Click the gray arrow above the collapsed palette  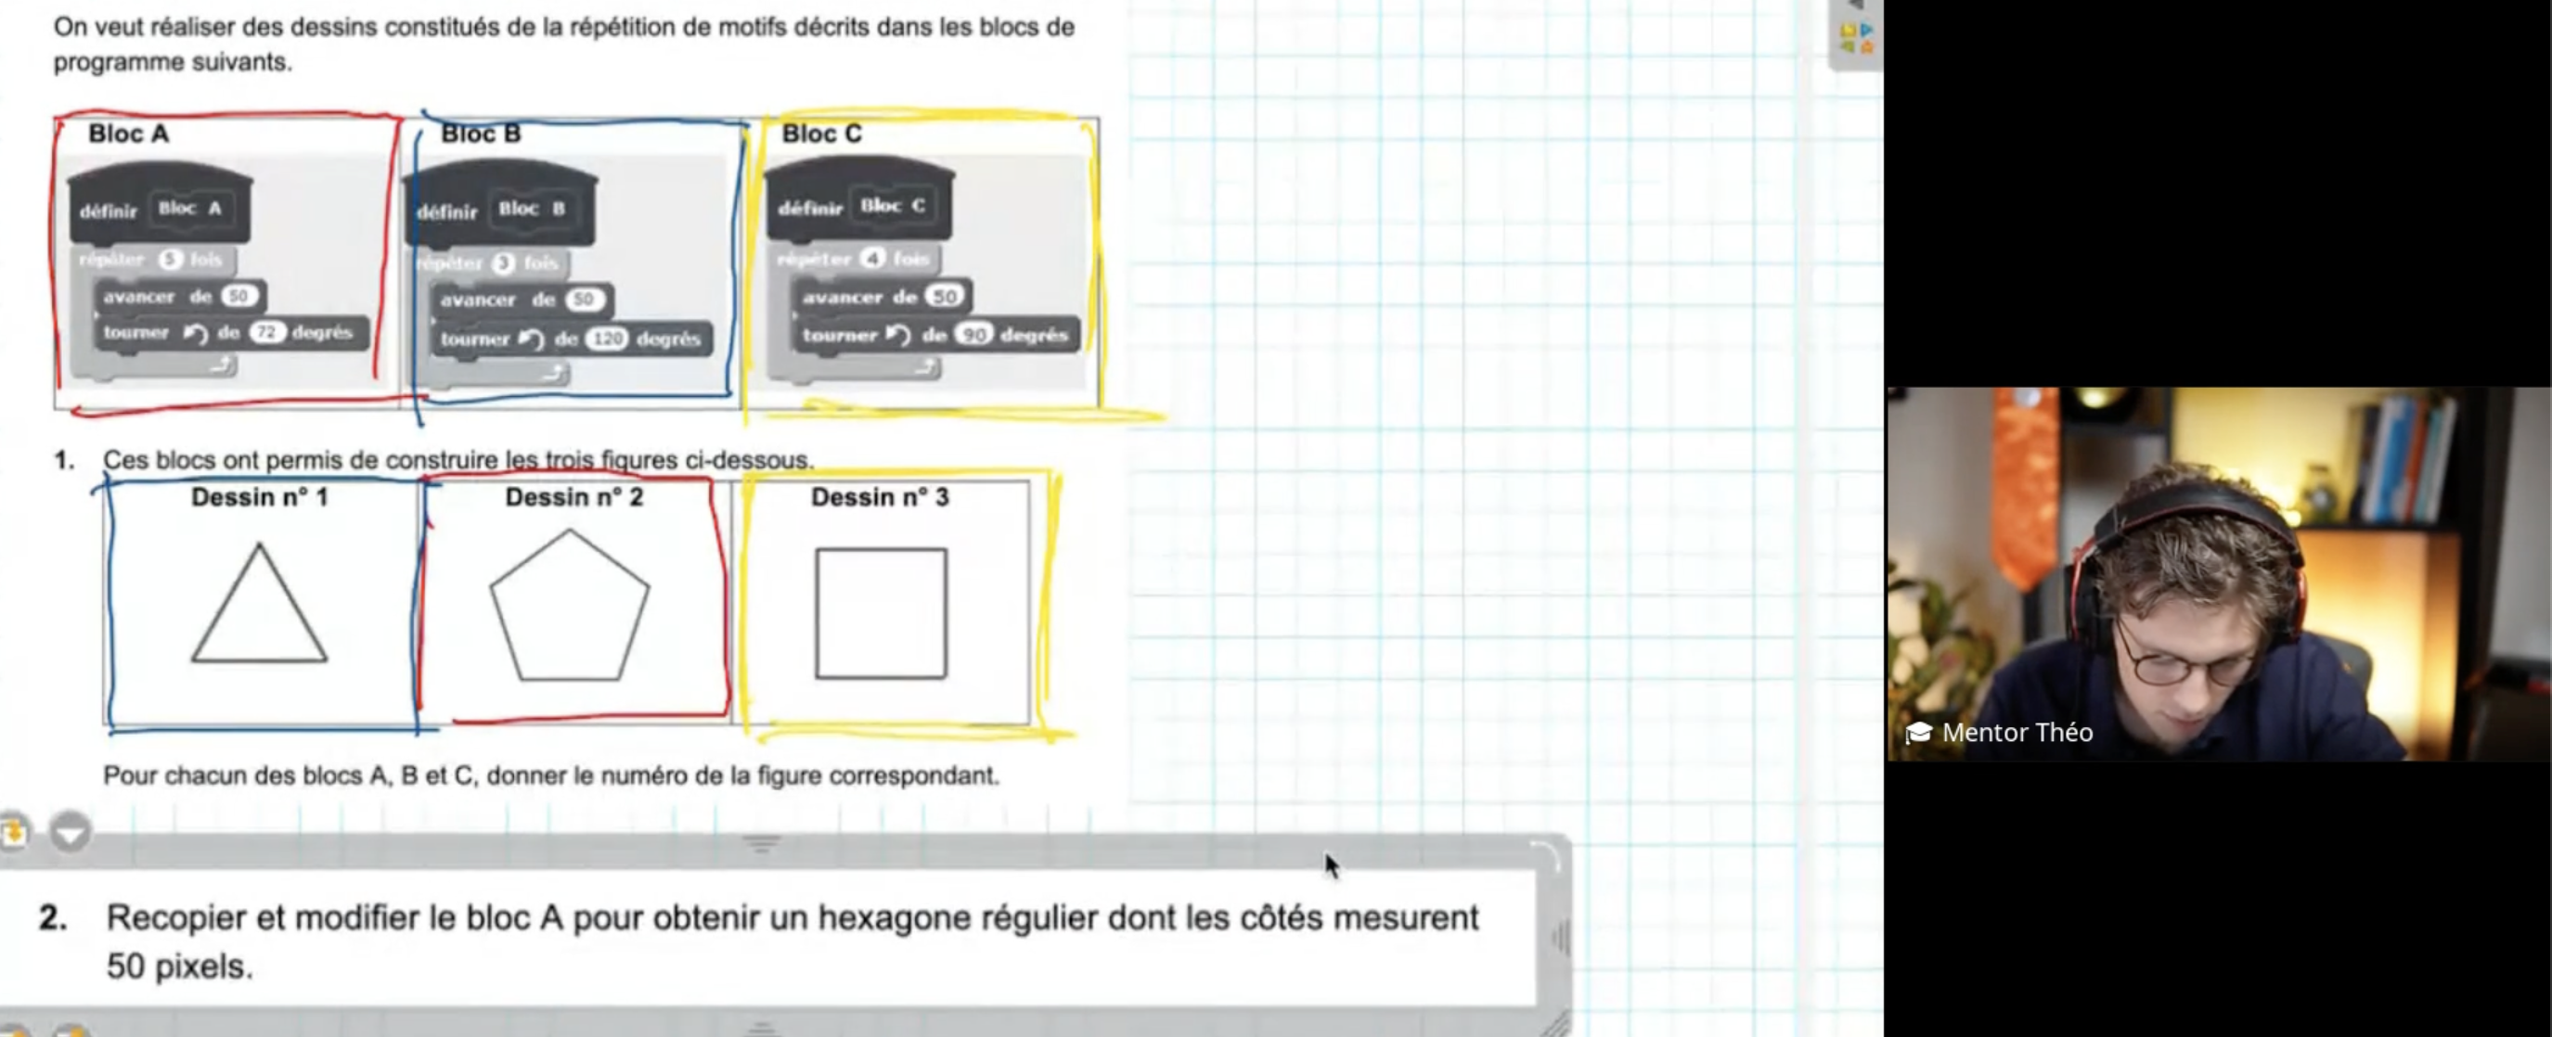coord(1856,5)
